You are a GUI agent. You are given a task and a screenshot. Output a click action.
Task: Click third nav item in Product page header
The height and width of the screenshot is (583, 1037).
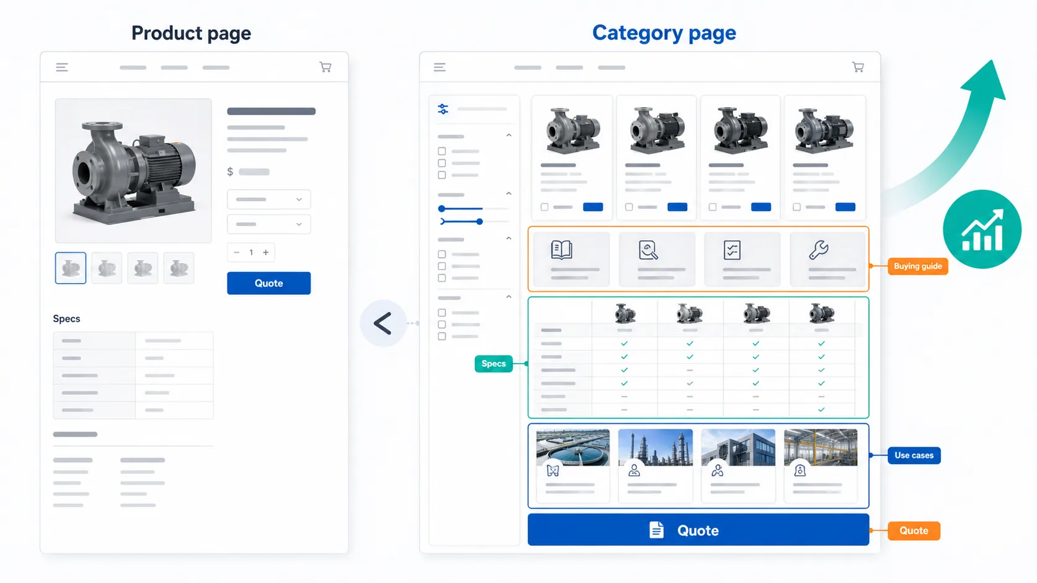pos(216,68)
